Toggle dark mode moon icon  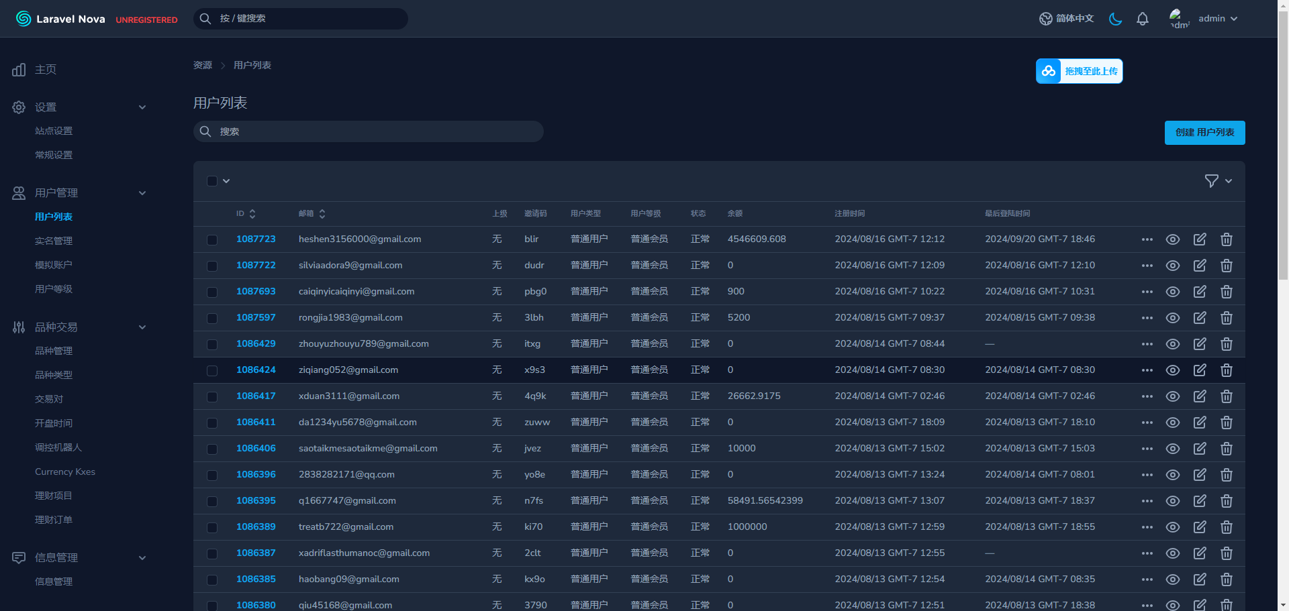pos(1115,19)
